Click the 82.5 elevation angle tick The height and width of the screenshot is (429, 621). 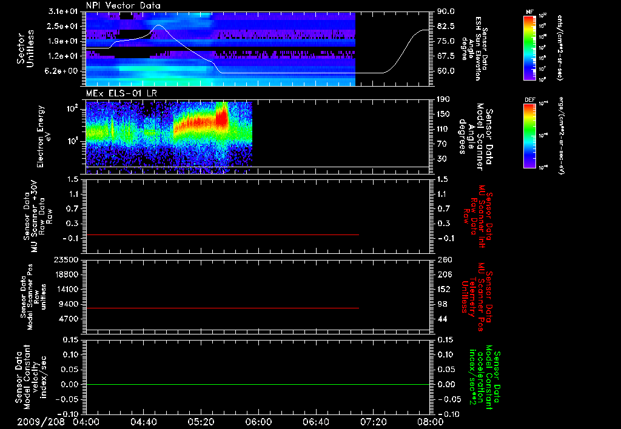[x=446, y=26]
